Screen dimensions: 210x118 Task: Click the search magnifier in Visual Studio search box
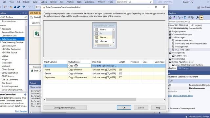[151, 2]
